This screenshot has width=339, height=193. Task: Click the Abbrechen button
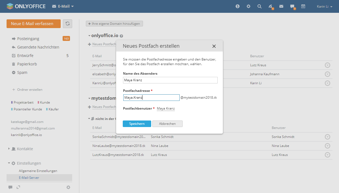click(x=167, y=124)
